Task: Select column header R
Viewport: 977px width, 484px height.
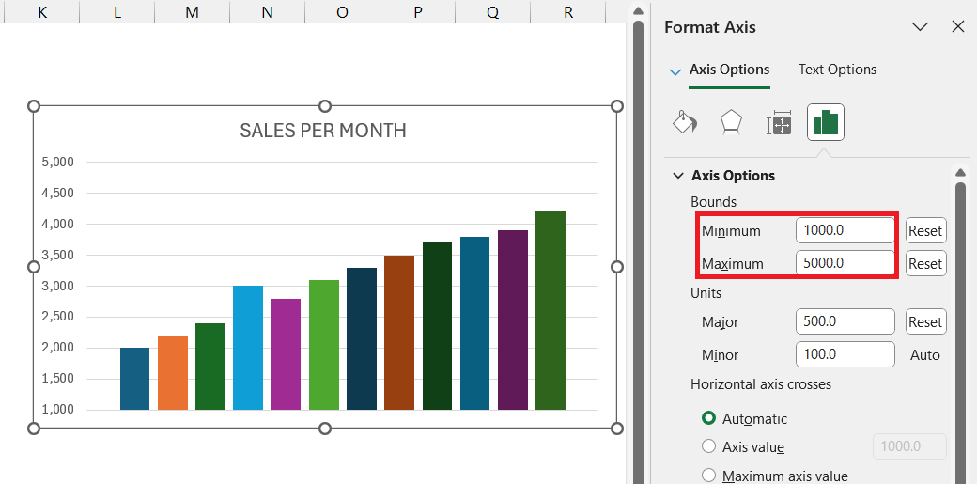Action: (567, 12)
